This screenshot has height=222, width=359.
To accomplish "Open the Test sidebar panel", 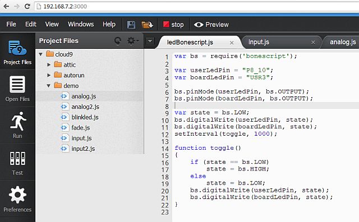I will [x=17, y=162].
